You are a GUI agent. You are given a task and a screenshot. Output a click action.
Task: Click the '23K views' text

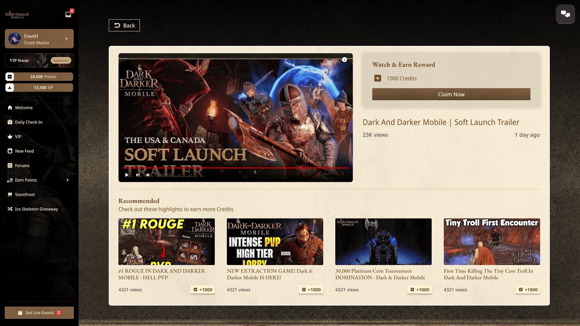coord(375,135)
